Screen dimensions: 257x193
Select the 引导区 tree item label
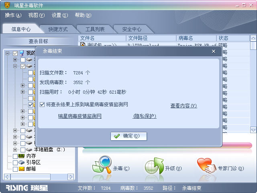pos(33,162)
